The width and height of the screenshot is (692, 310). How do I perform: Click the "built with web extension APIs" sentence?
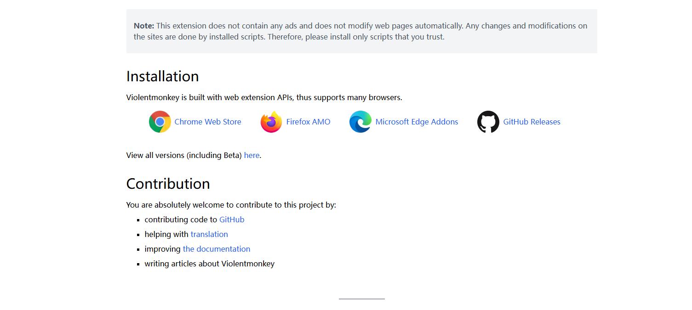click(x=264, y=97)
